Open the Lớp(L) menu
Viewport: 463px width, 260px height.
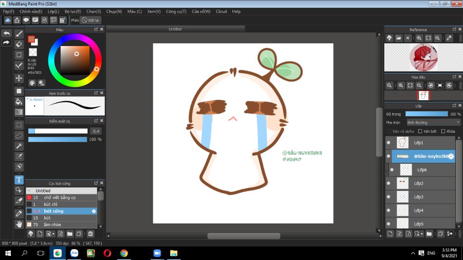(53, 11)
